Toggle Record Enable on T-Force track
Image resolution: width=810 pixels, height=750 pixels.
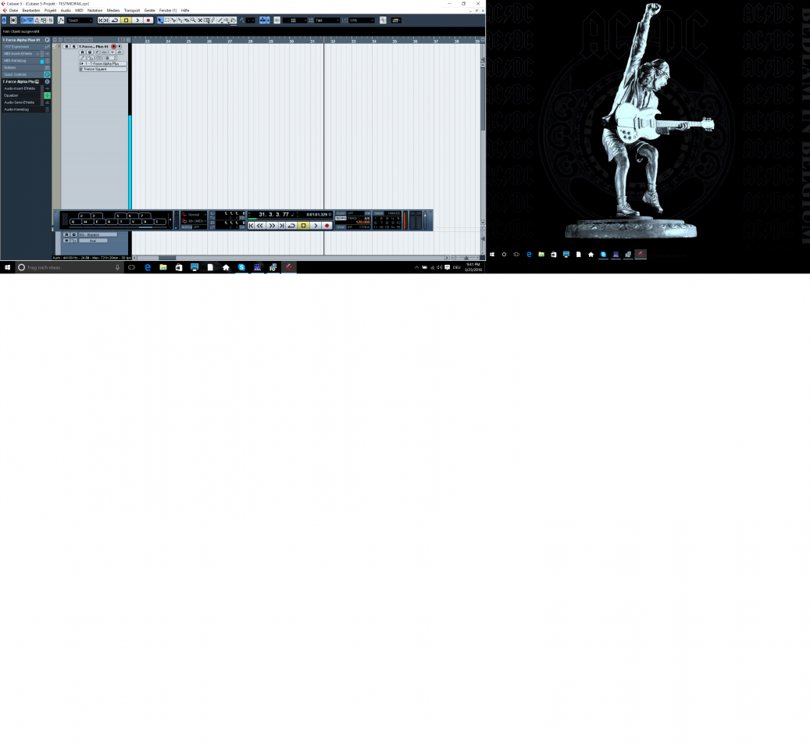(113, 47)
